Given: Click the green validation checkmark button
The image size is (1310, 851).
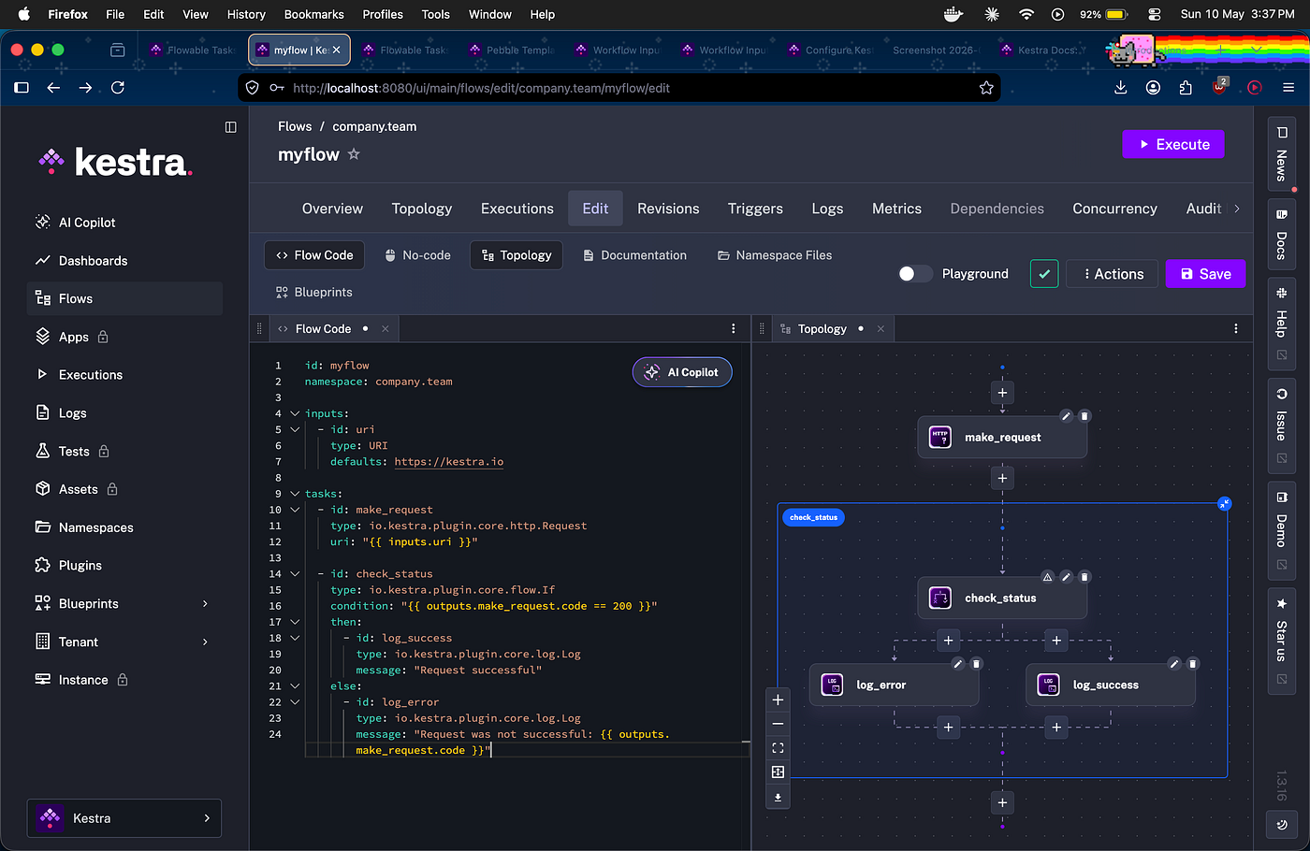Looking at the screenshot, I should pyautogui.click(x=1044, y=274).
